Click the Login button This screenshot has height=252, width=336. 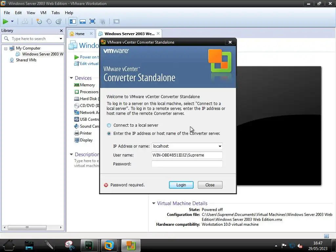(181, 185)
